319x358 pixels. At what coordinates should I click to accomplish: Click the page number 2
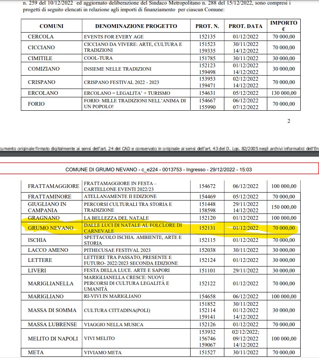coord(289,121)
